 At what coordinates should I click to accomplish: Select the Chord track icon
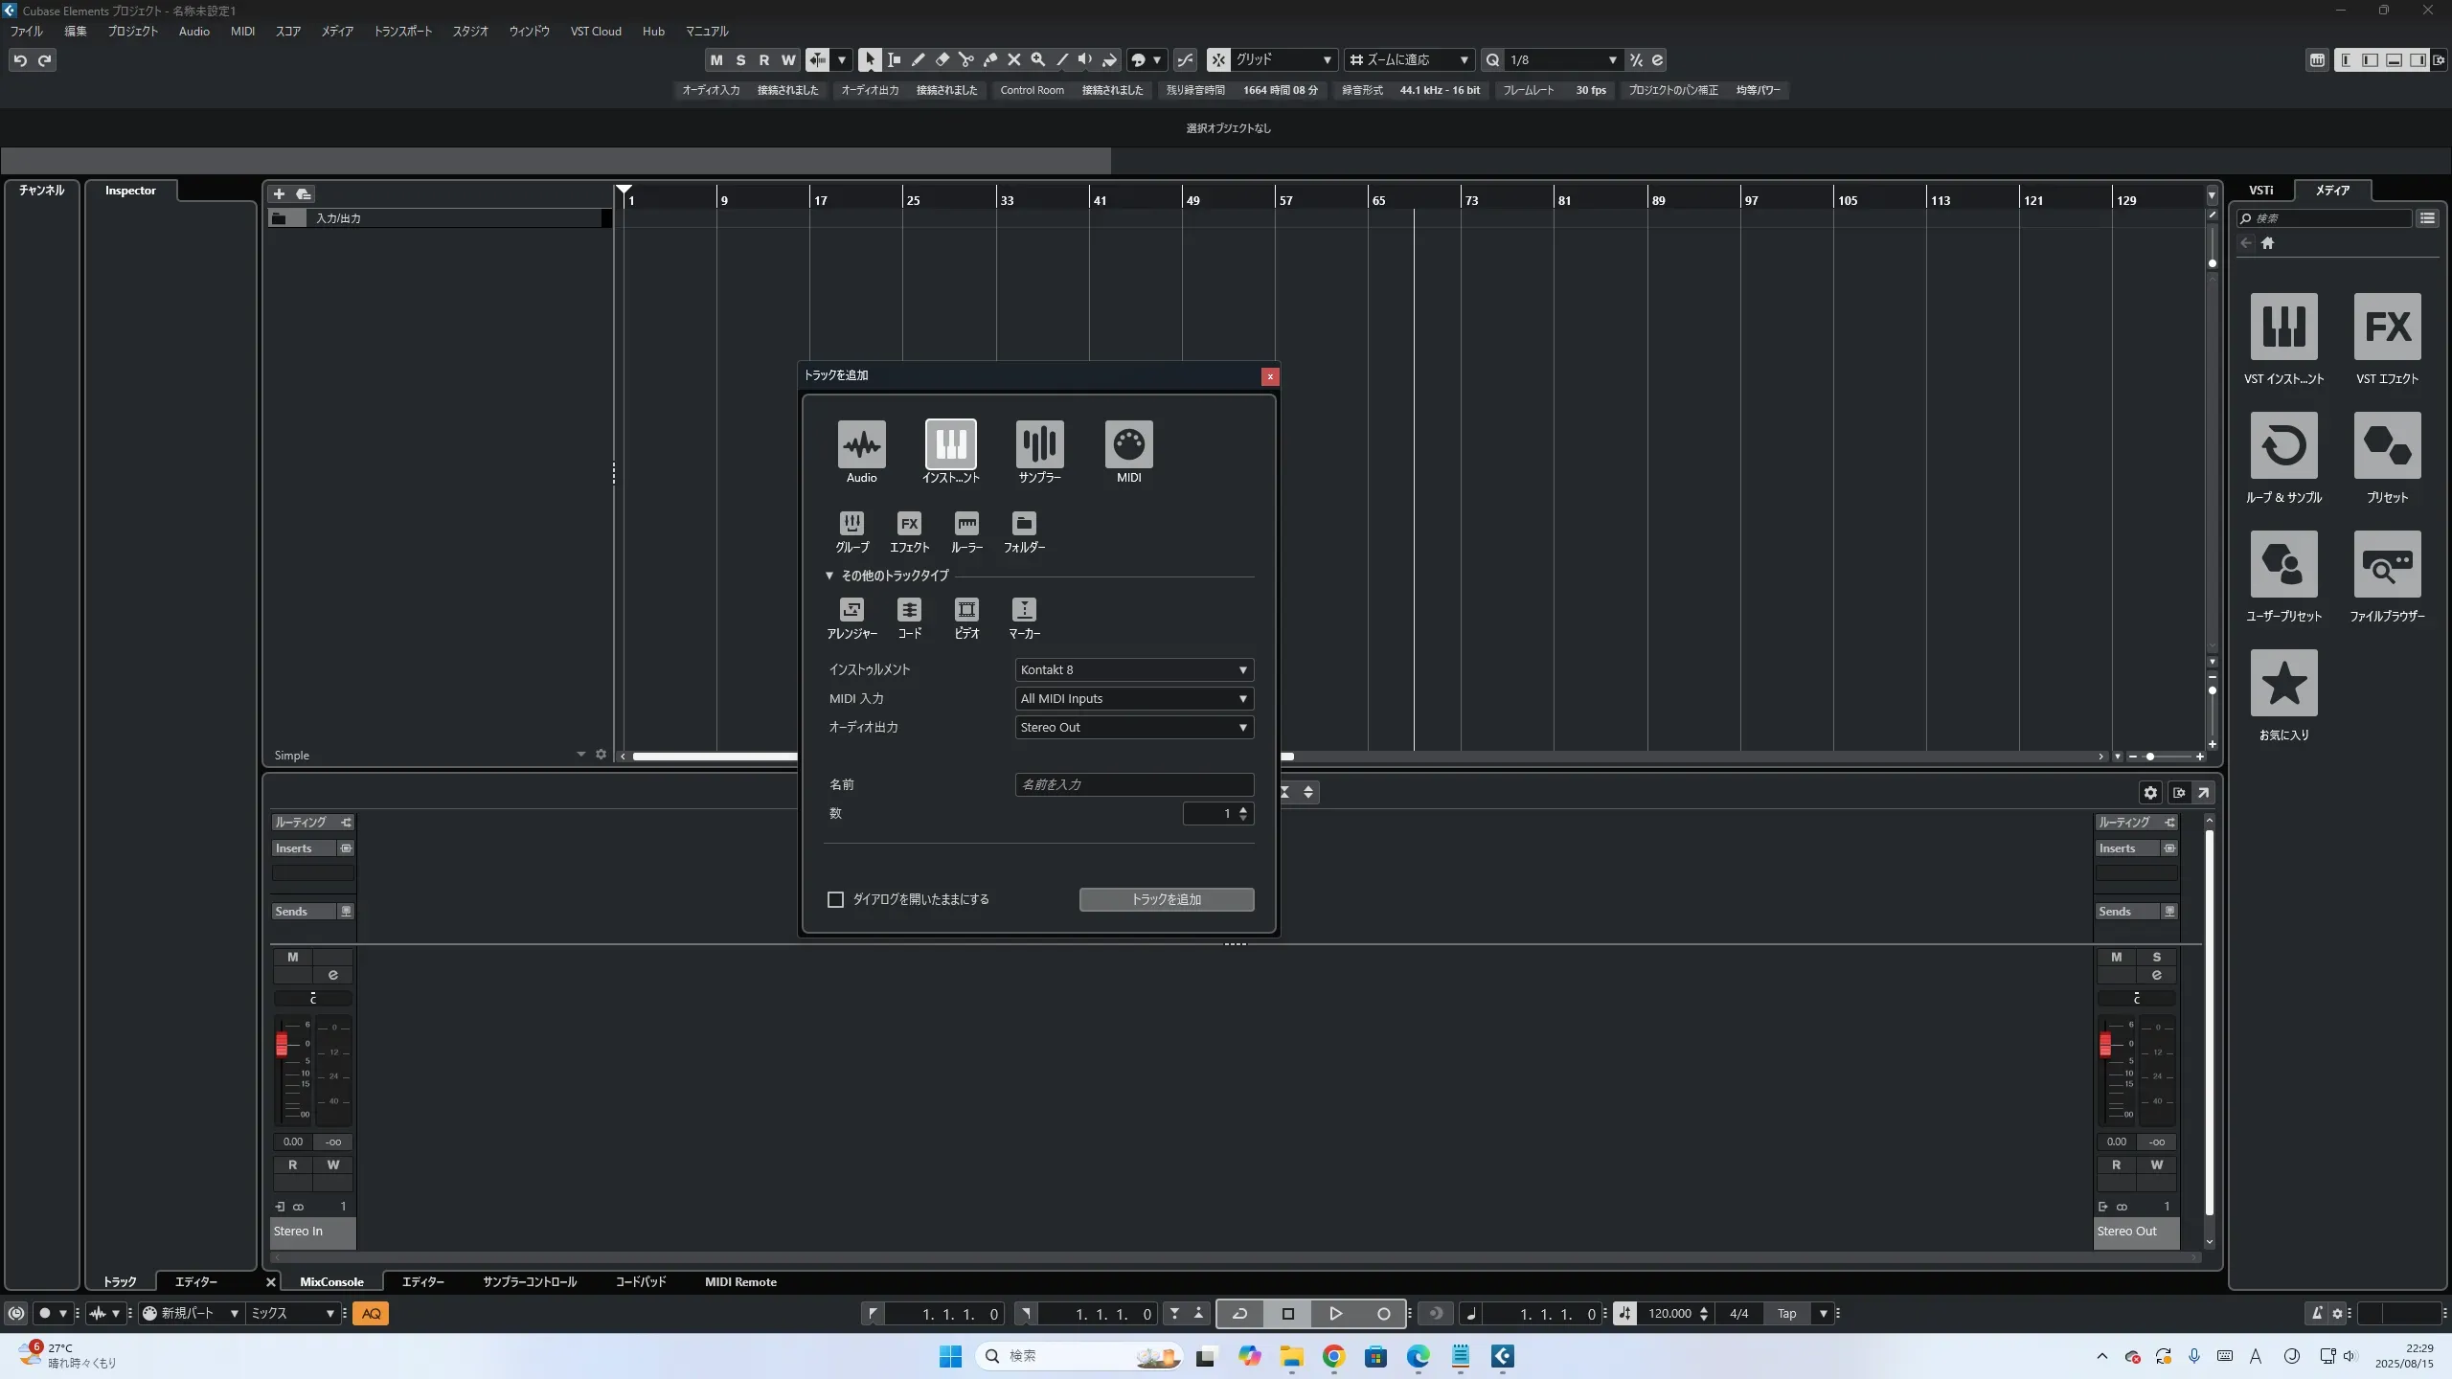[909, 610]
